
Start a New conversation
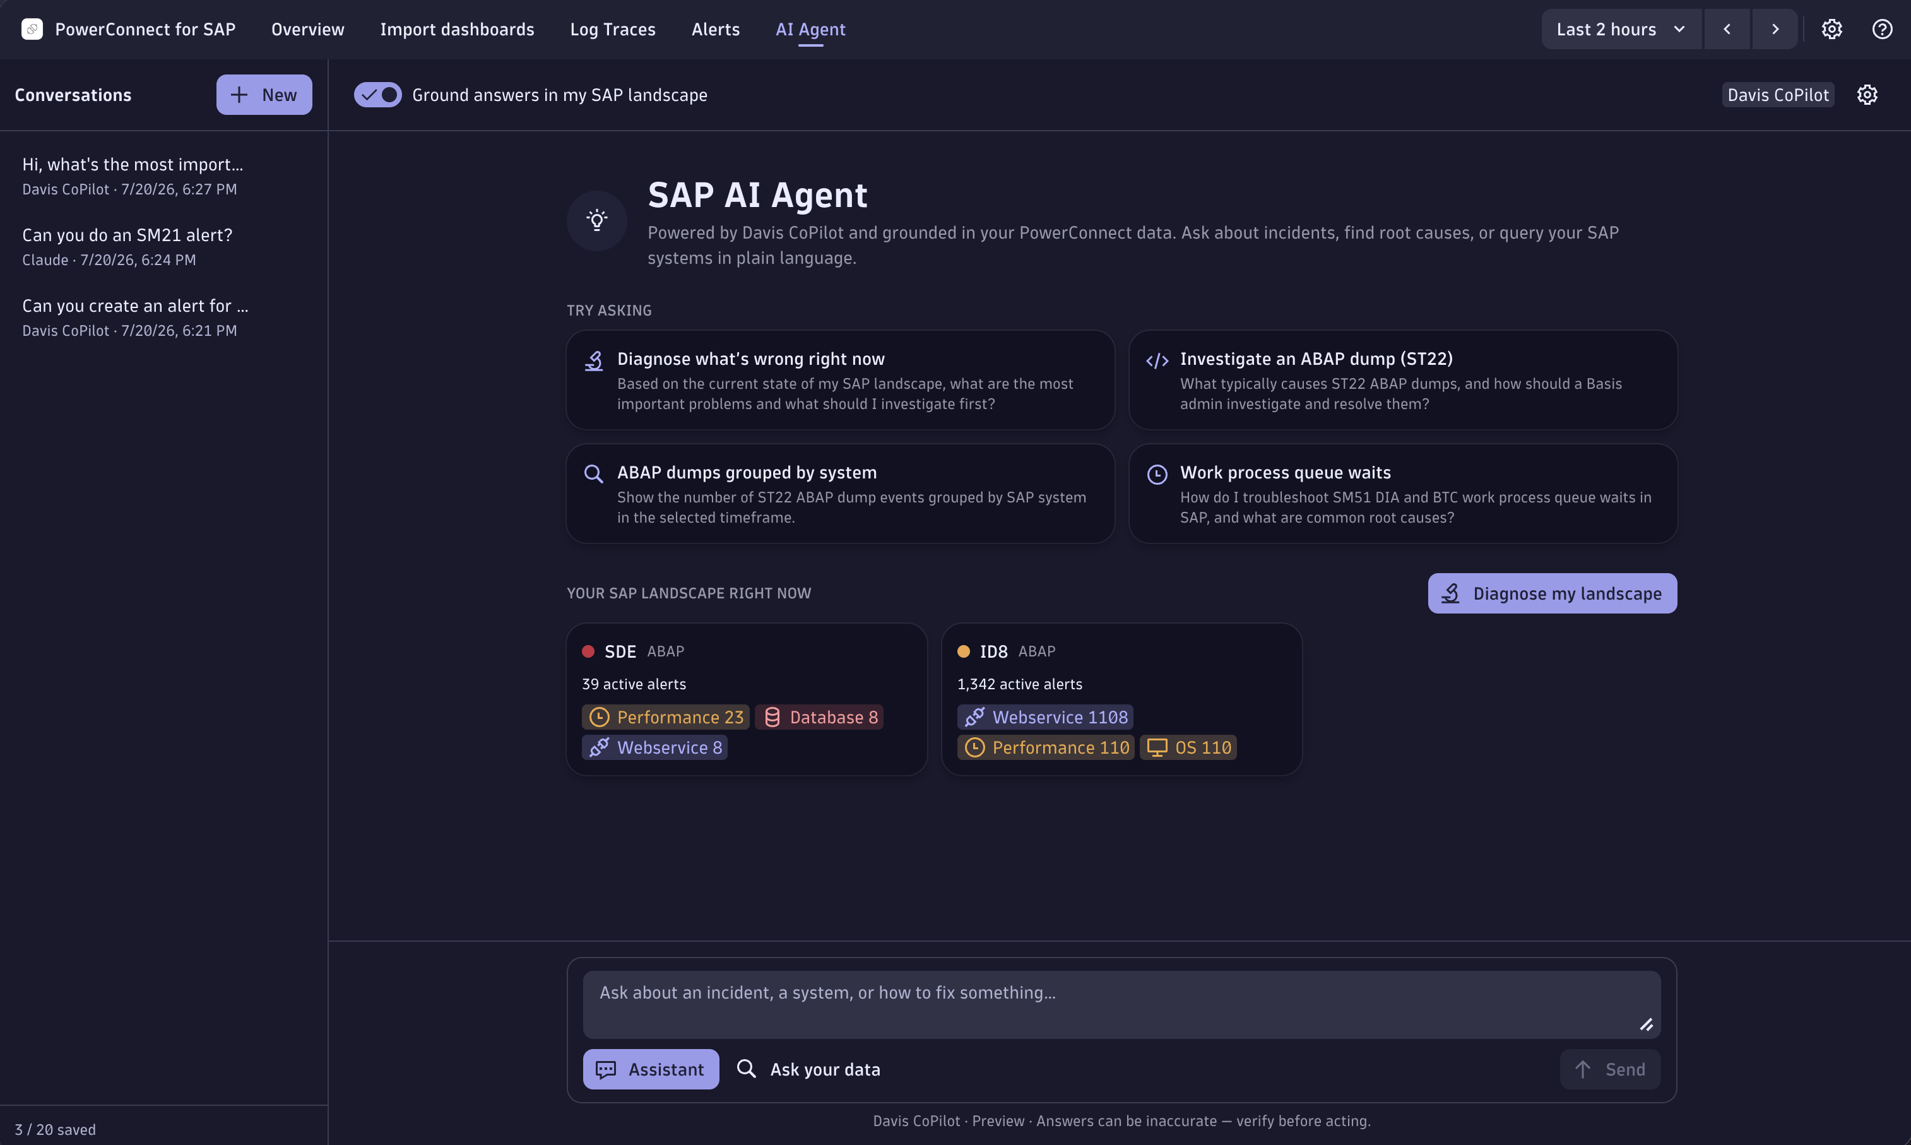tap(264, 95)
